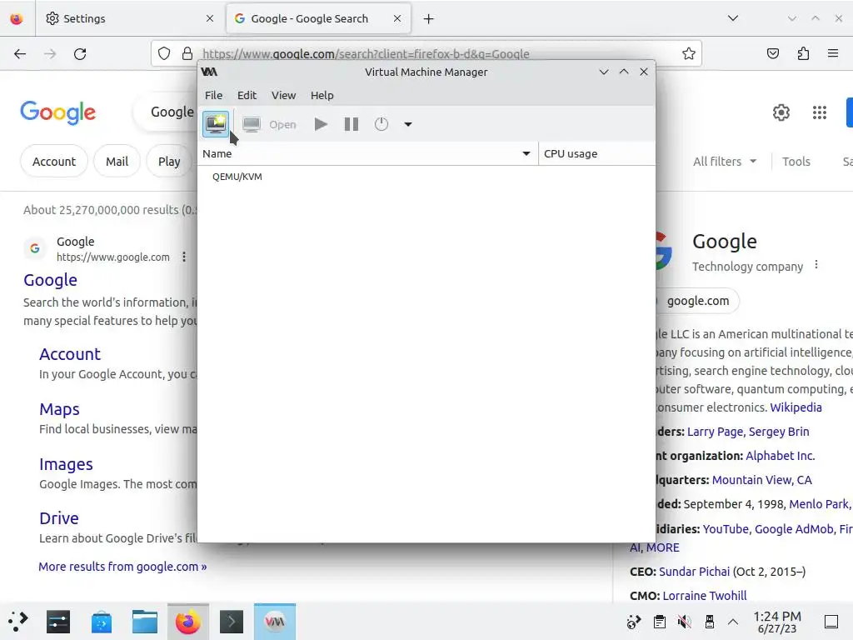The height and width of the screenshot is (640, 853).
Task: Close the Settings tab
Action: pyautogui.click(x=210, y=18)
